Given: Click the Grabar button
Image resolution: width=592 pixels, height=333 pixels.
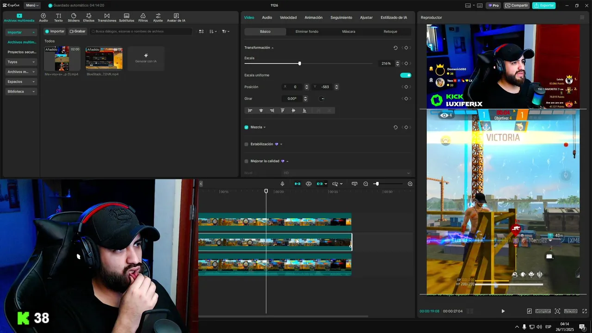Looking at the screenshot, I should [x=78, y=31].
